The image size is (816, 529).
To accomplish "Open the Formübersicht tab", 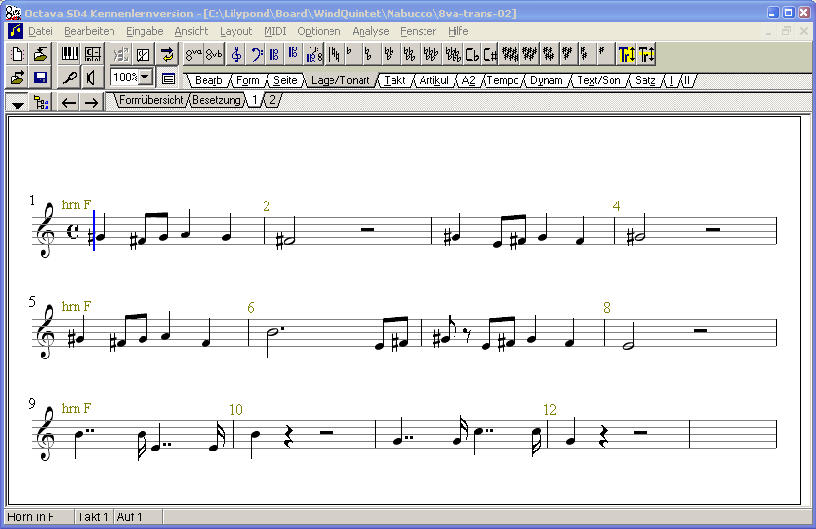I will click(150, 100).
